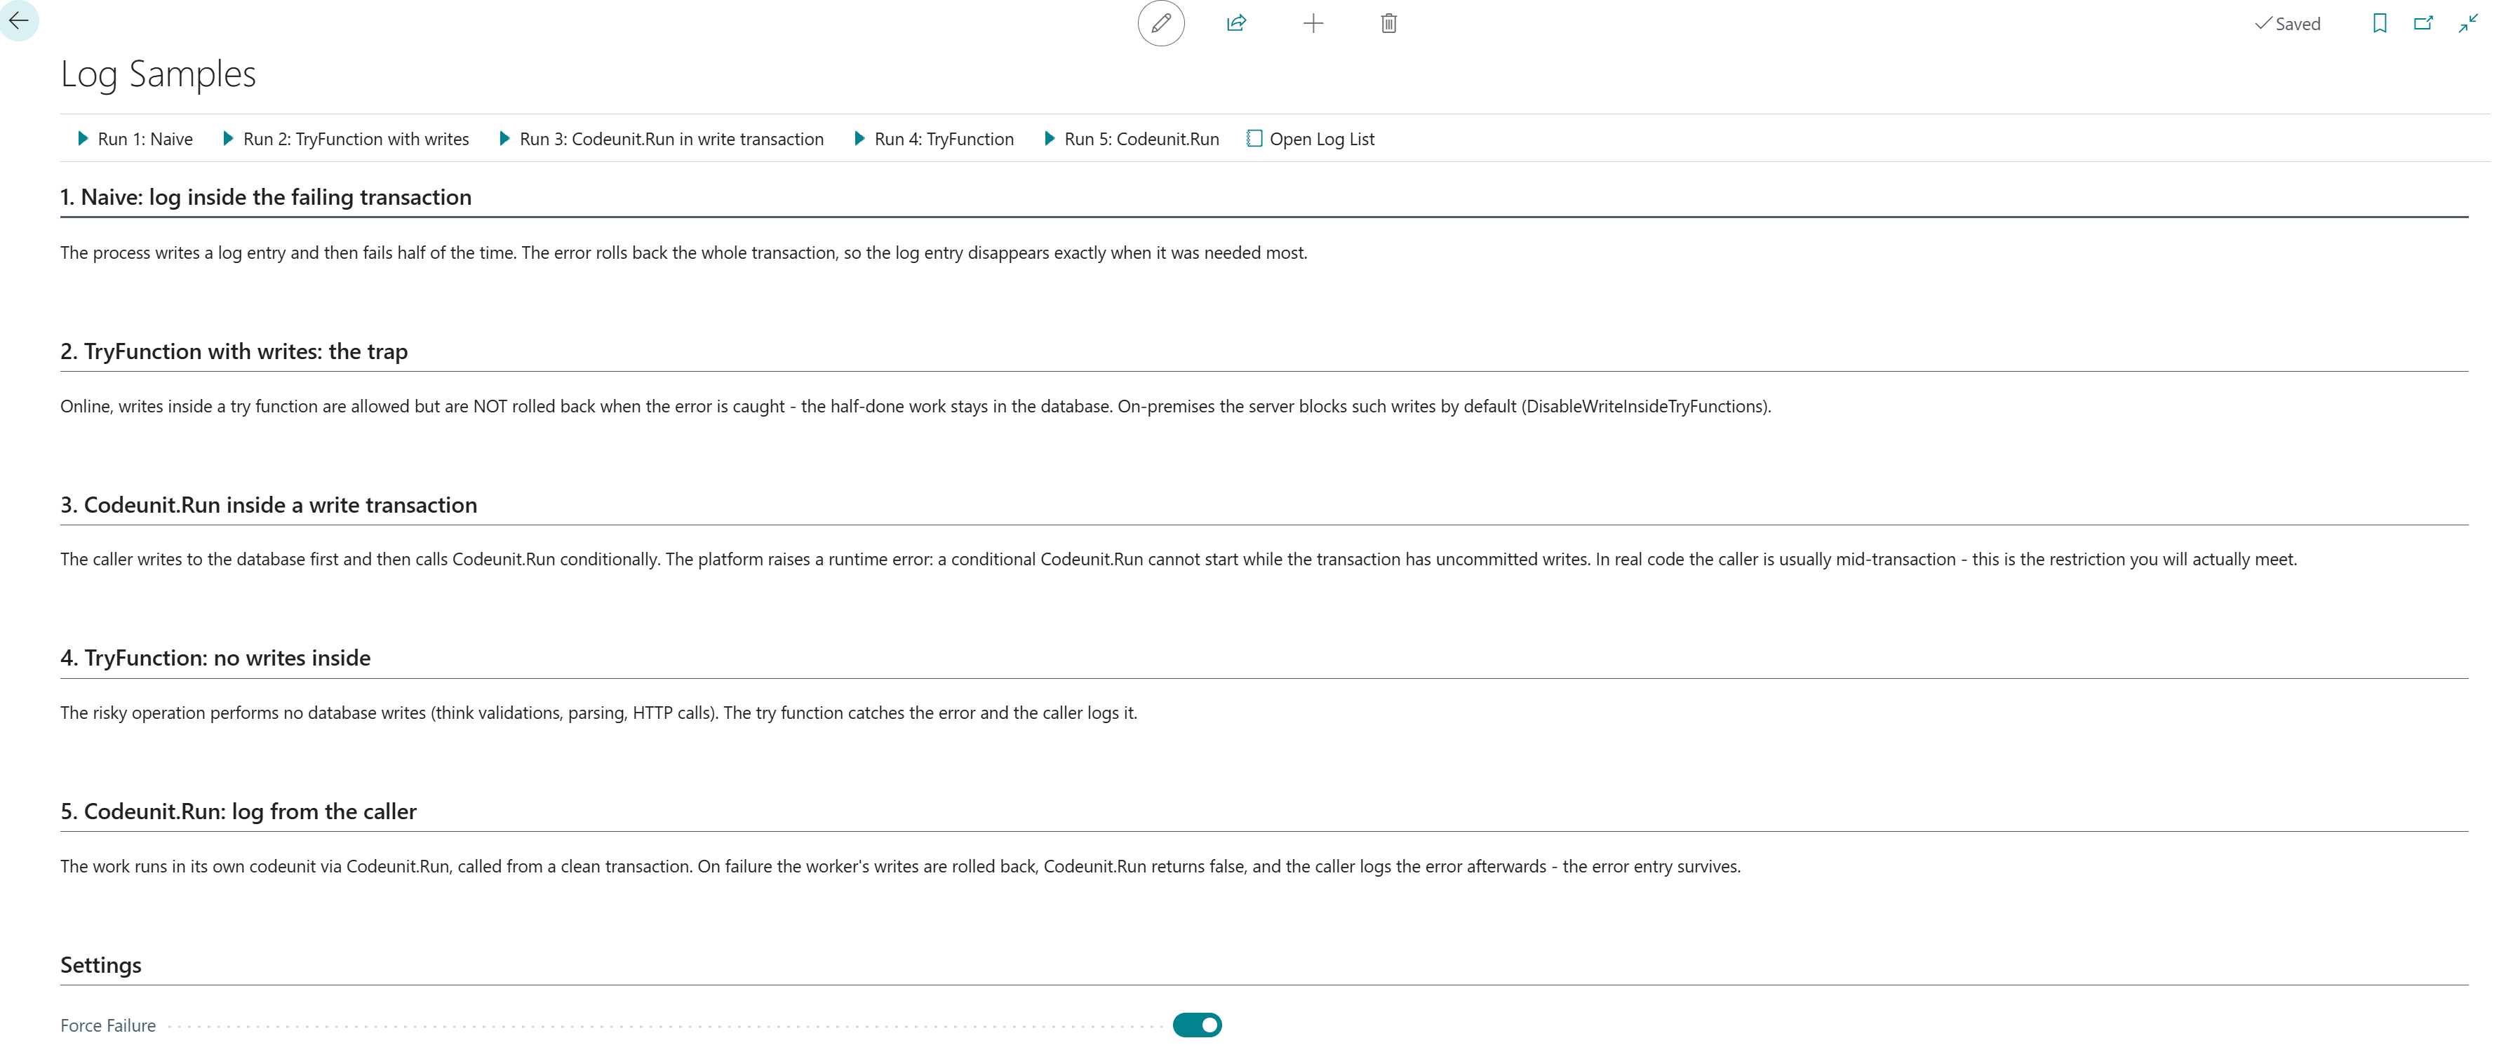Open page in new window icon
This screenshot has height=1045, width=2513.
click(2423, 23)
